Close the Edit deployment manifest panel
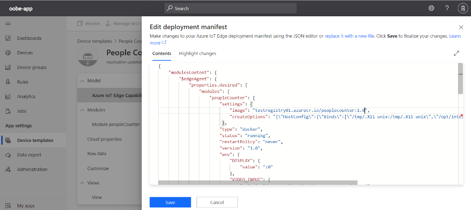The width and height of the screenshot is (471, 210). (x=461, y=27)
